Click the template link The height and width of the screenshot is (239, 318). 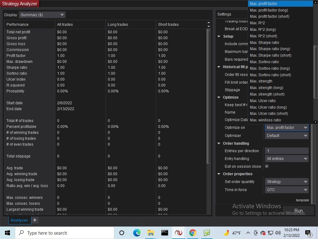[302, 200]
